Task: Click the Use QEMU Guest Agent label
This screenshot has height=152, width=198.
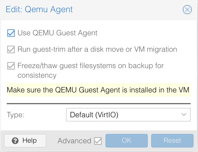Action: [x=58, y=33]
